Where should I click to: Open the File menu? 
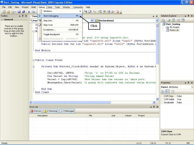click(4, 7)
